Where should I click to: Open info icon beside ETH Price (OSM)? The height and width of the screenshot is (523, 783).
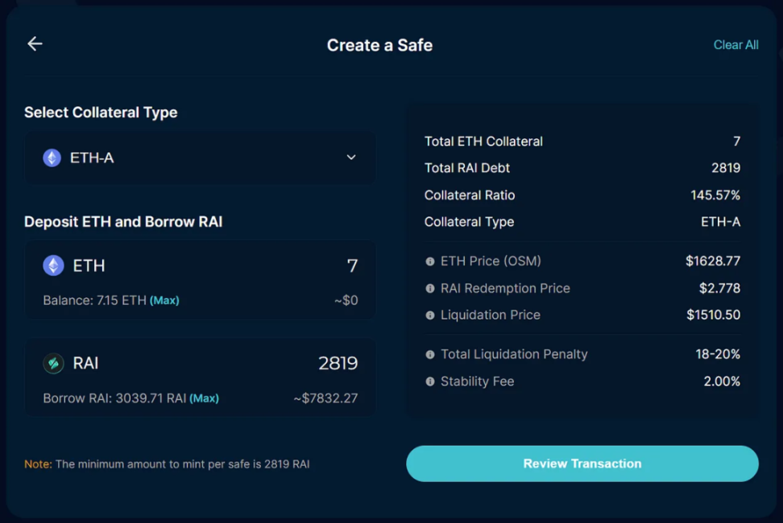pos(430,261)
